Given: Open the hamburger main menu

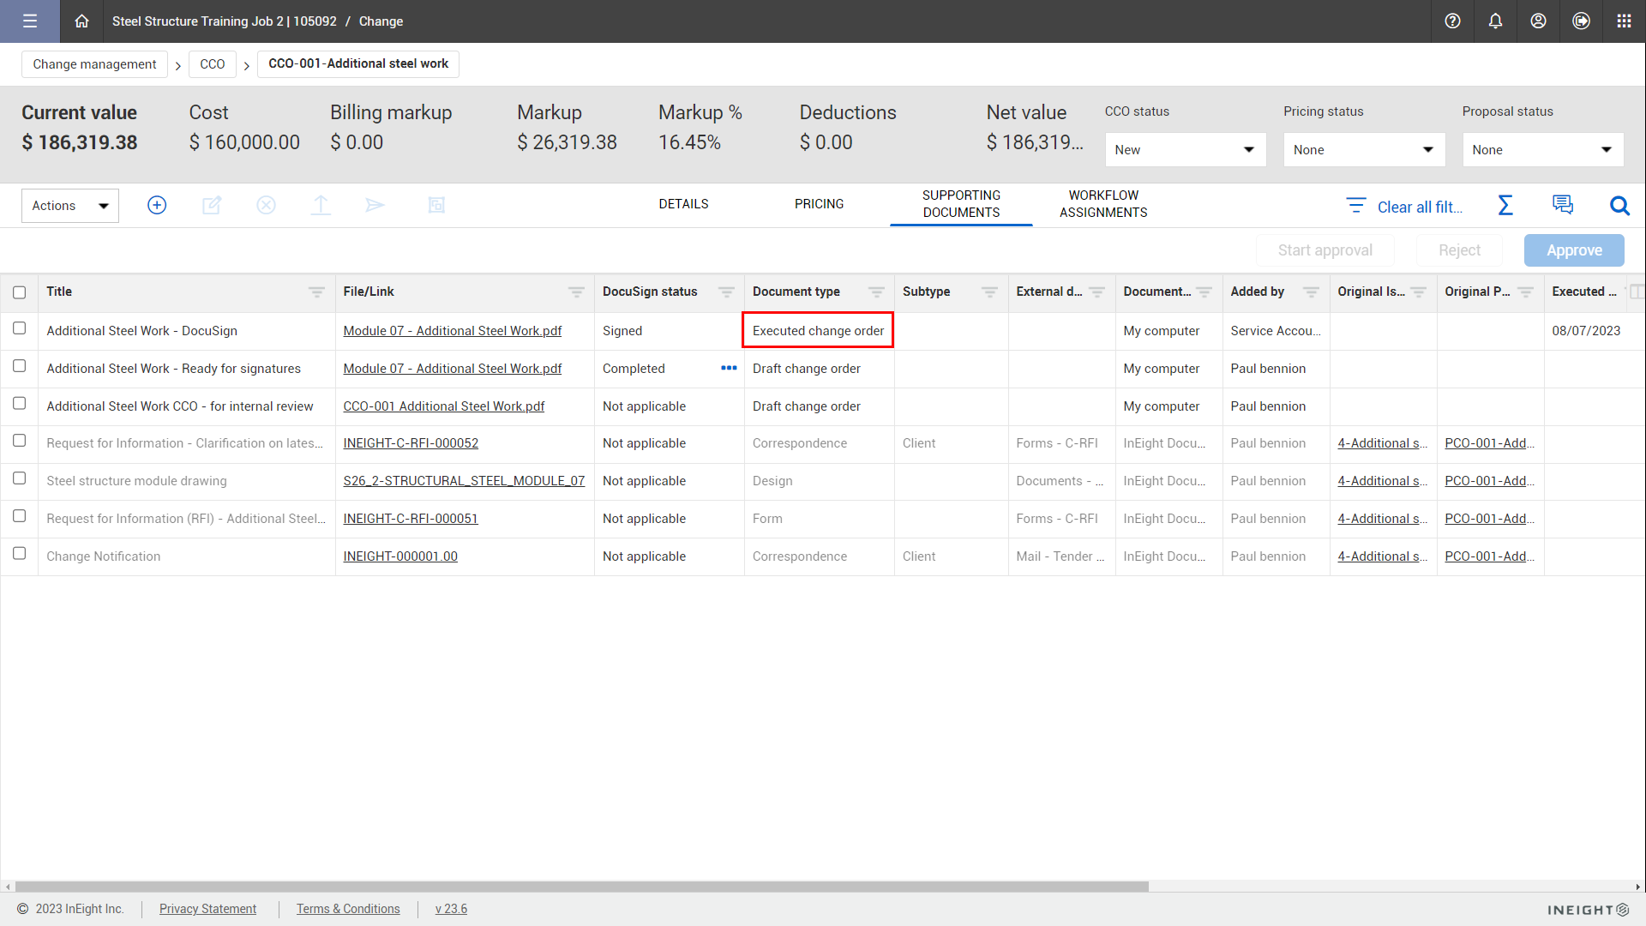Looking at the screenshot, I should (30, 21).
